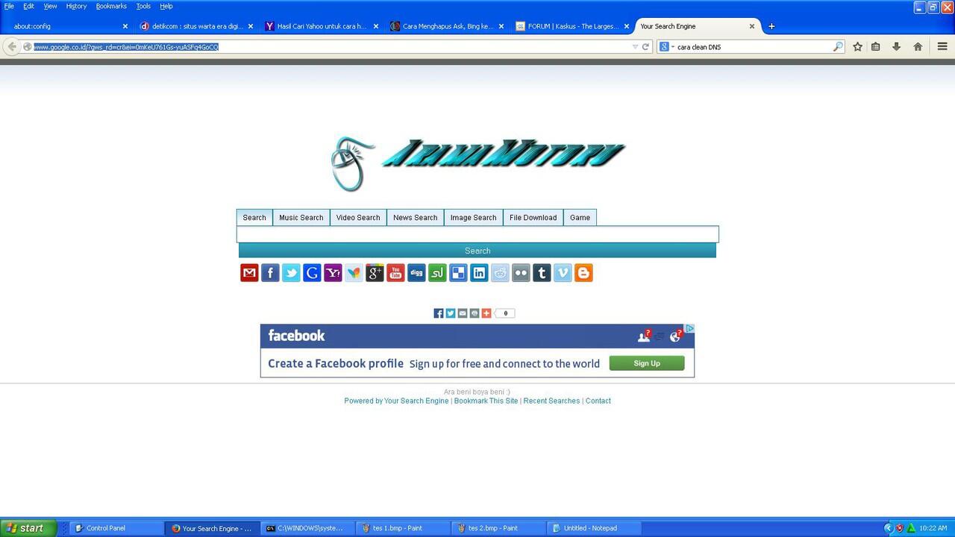The height and width of the screenshot is (537, 955).
Task: Select the News Search tab
Action: tap(415, 218)
